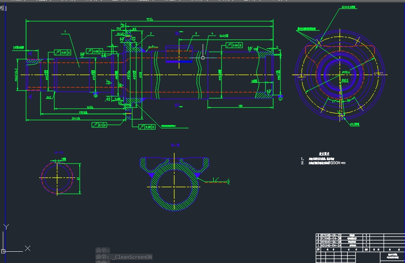This screenshot has height=263, width=405.
Task: Select the φ9.5 hole callout
Action: [x=355, y=124]
